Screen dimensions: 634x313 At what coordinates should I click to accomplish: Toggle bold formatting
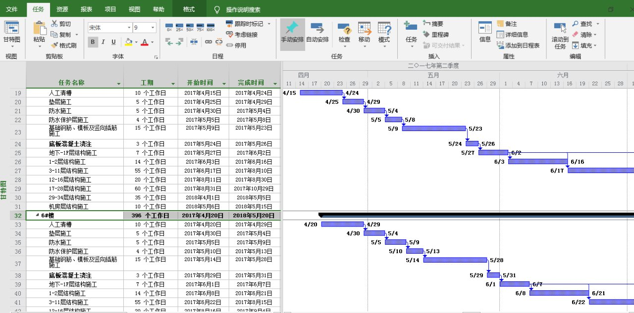tap(93, 42)
